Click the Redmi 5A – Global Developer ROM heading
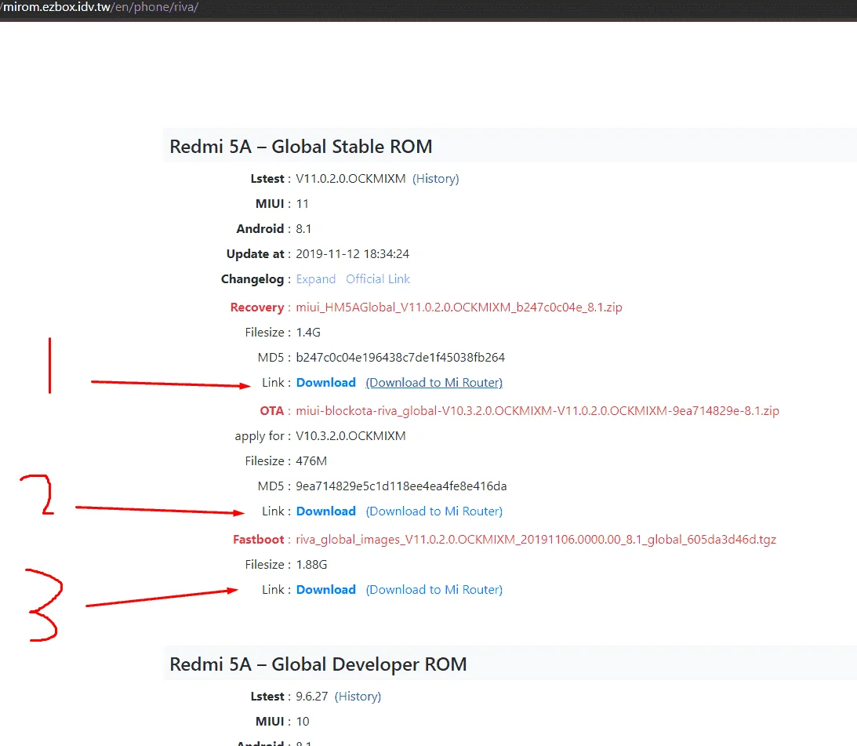The image size is (857, 746). 318,664
